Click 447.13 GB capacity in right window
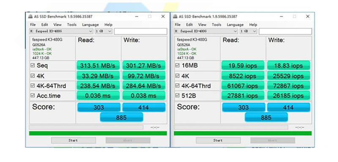This screenshot has height=162, width=338. [185, 58]
